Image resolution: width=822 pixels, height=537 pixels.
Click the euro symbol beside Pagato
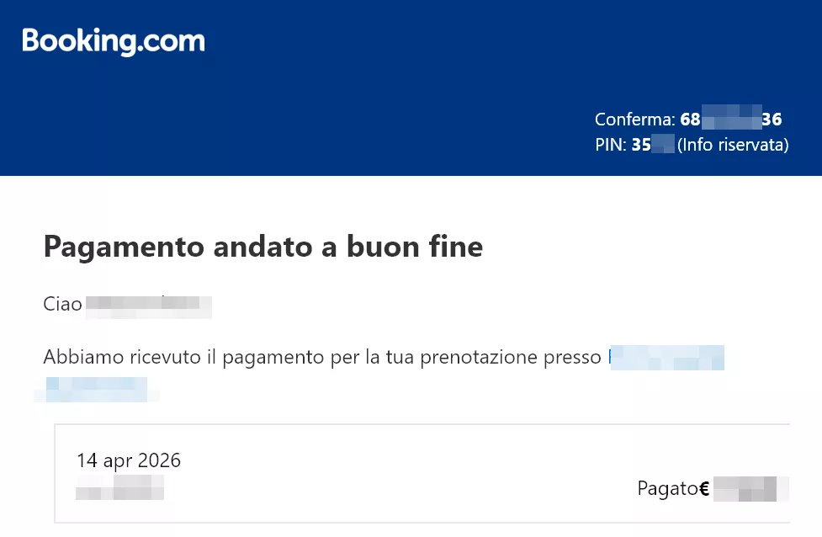705,488
